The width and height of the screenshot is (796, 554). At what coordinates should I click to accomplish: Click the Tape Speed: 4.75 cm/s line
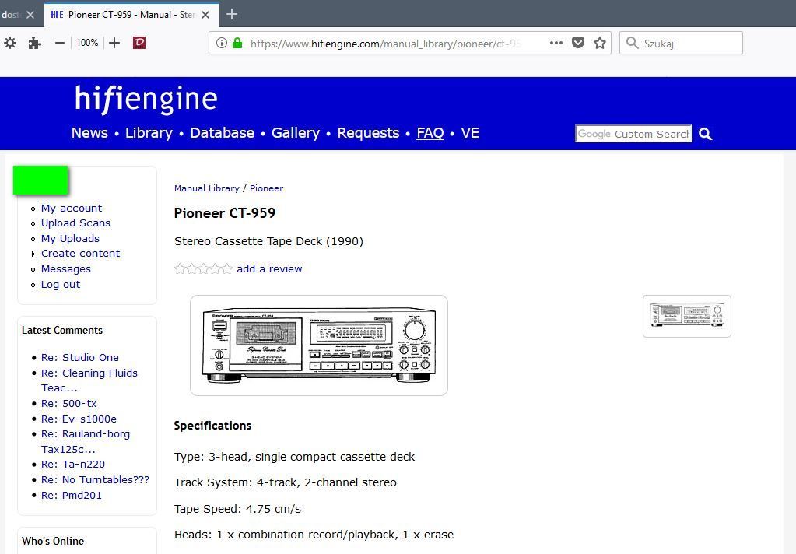[237, 509]
